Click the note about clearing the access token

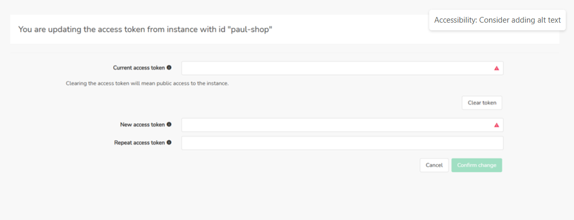click(147, 83)
